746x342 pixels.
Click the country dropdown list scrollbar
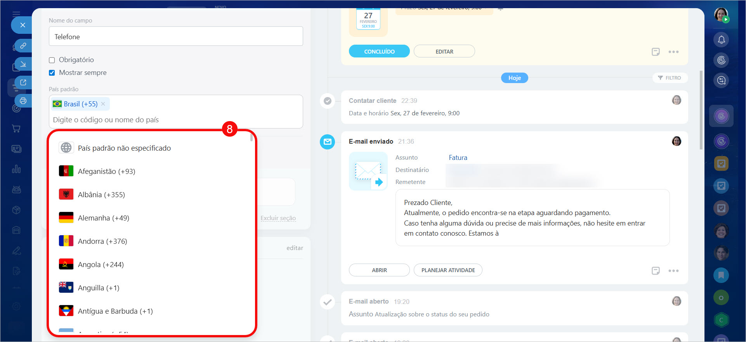tap(252, 137)
